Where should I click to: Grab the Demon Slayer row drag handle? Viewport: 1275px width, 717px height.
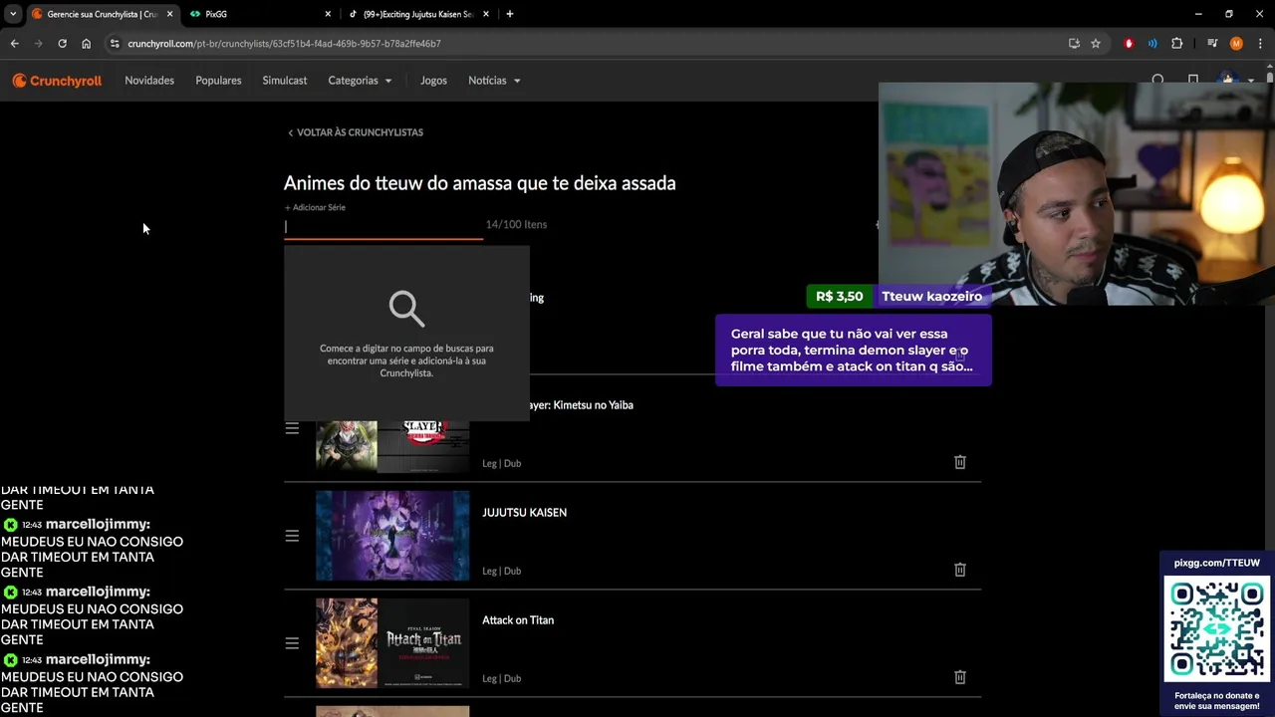click(292, 428)
